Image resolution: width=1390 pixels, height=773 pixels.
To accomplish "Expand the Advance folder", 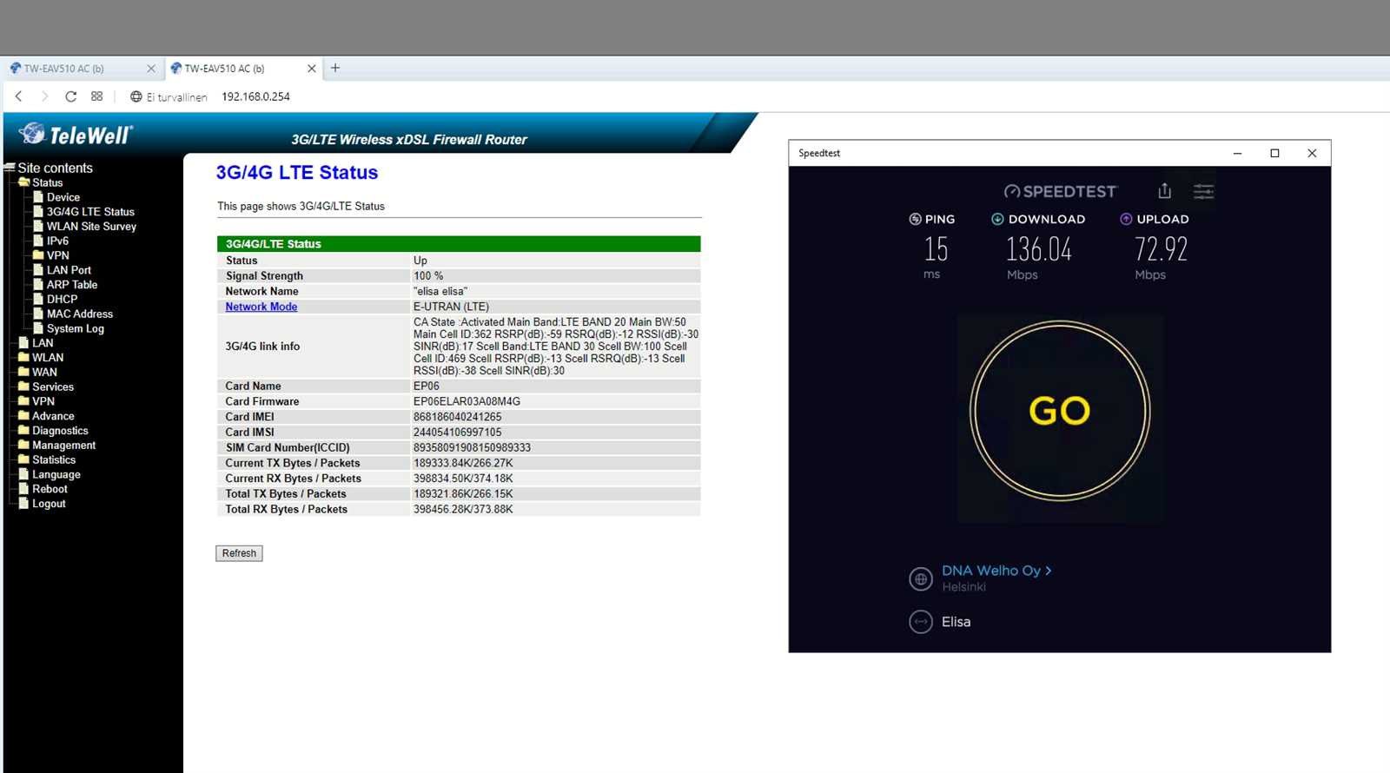I will [x=53, y=416].
